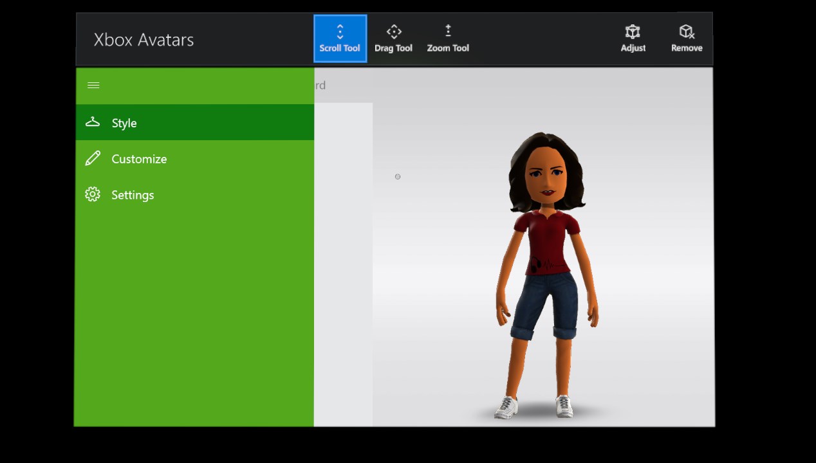Click the Adjust button
This screenshot has height=463, width=816.
tap(633, 39)
